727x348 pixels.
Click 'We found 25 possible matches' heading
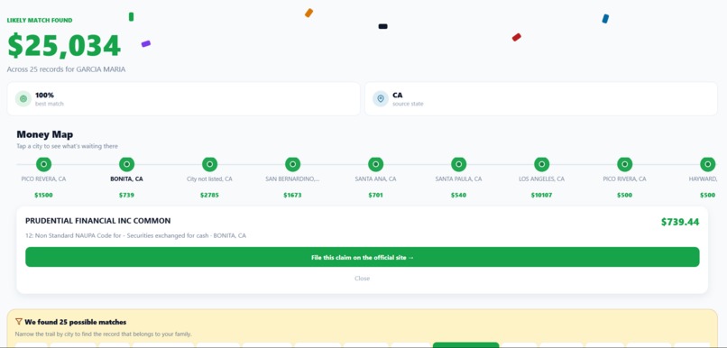(x=76, y=322)
